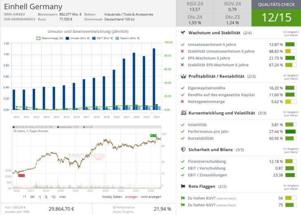
Task: Click the Kursentwicklung und Volatilität chart icon
Action: pyautogui.click(x=183, y=113)
